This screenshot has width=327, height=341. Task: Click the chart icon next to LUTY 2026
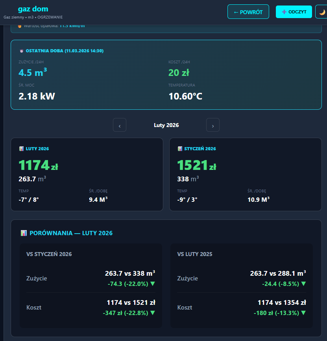click(x=21, y=149)
